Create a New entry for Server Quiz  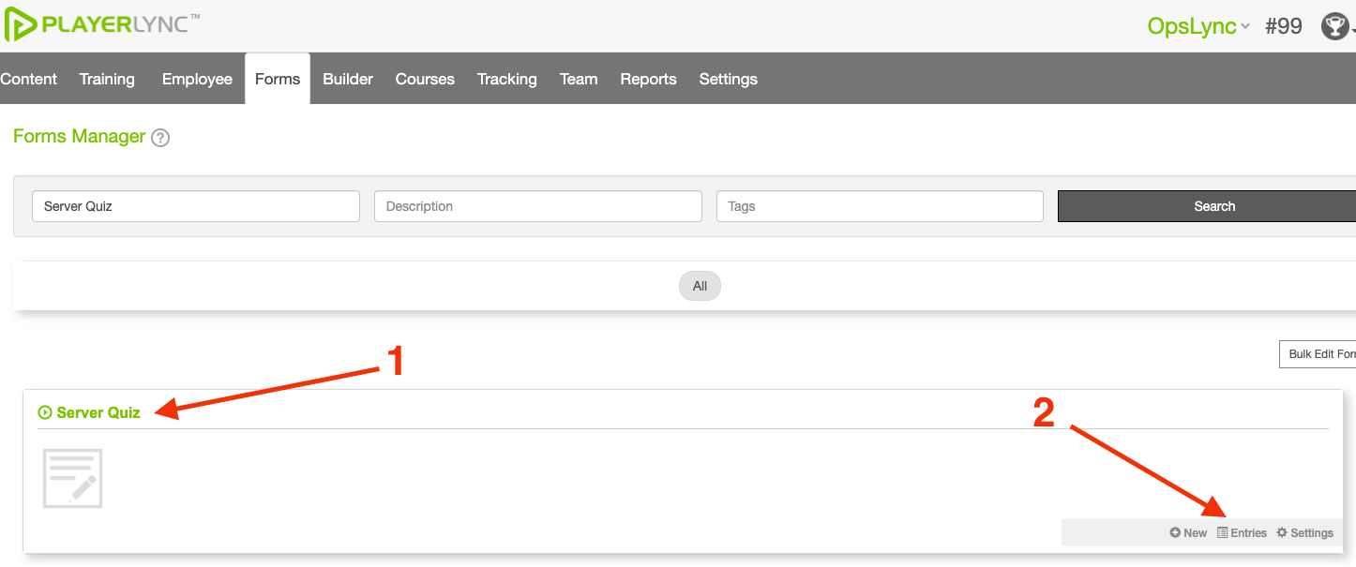click(x=1188, y=532)
